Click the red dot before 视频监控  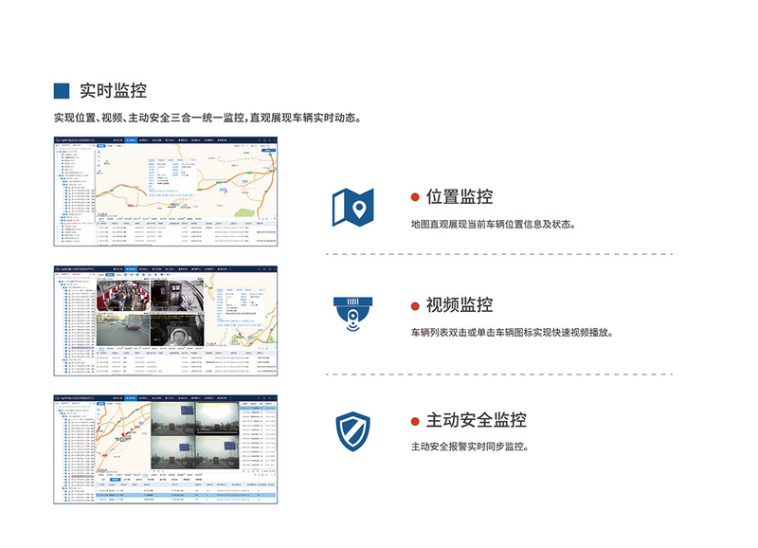[415, 306]
